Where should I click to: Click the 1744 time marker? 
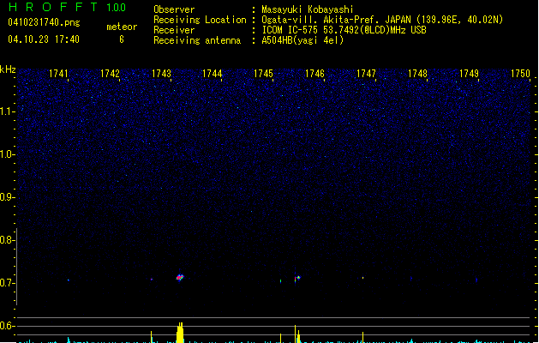tap(213, 74)
